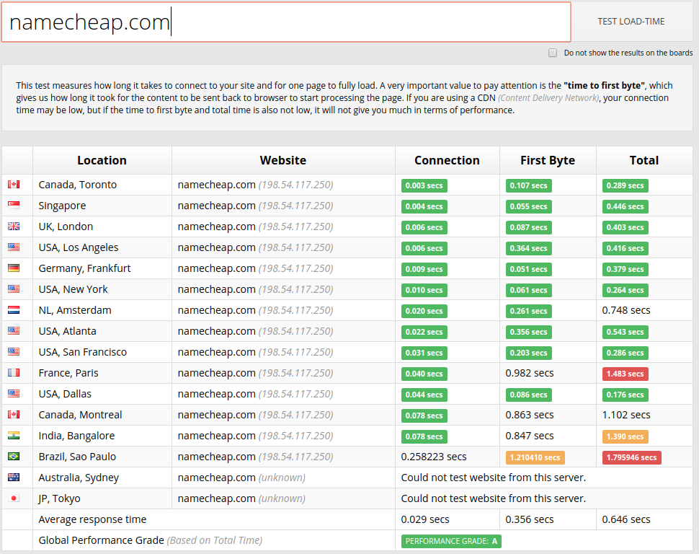Click the domain input showing namecheap.com
The height and width of the screenshot is (554, 699).
[285, 22]
